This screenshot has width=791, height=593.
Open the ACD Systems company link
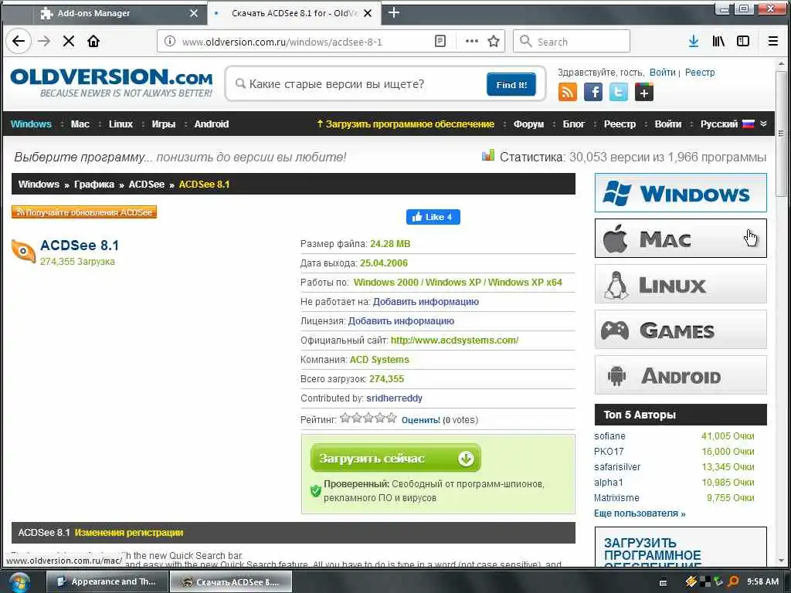pyautogui.click(x=379, y=360)
